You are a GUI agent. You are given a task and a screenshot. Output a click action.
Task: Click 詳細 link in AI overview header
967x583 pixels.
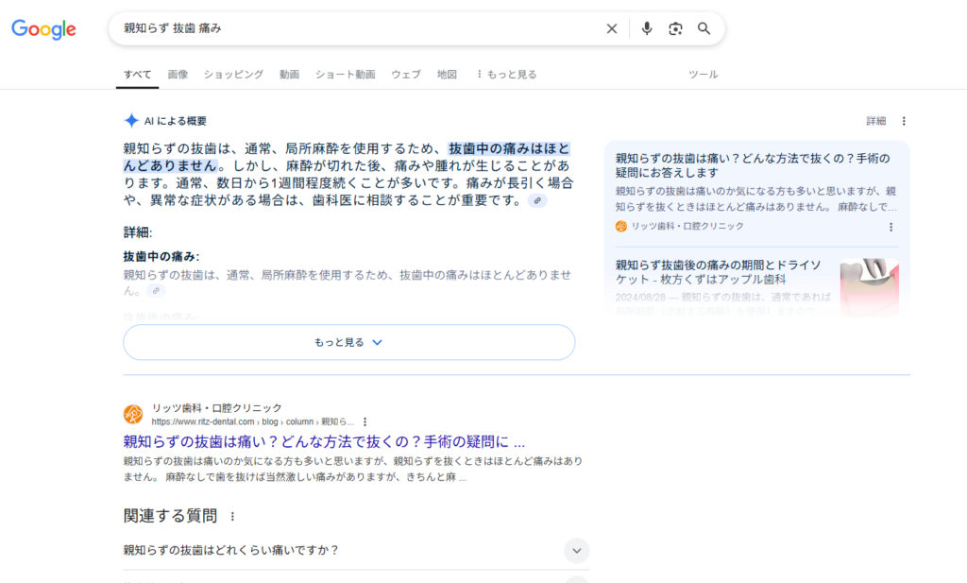coord(876,121)
